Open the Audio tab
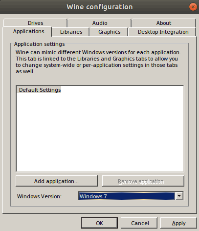The height and width of the screenshot is (231, 199). (x=100, y=23)
